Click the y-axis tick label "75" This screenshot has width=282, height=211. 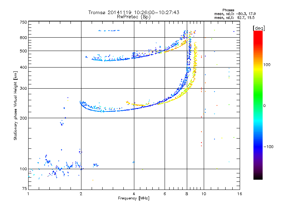tap(25, 188)
